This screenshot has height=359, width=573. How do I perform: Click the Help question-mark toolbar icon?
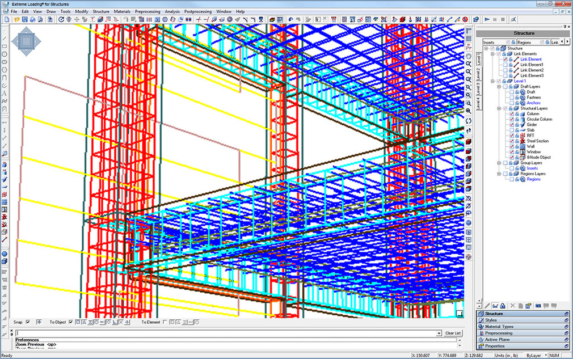click(x=50, y=19)
